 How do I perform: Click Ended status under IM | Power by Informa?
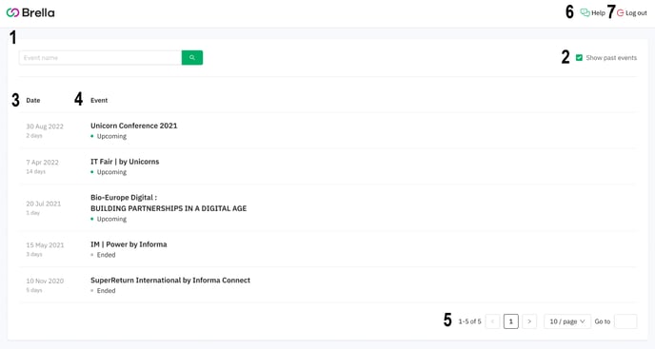(103, 255)
